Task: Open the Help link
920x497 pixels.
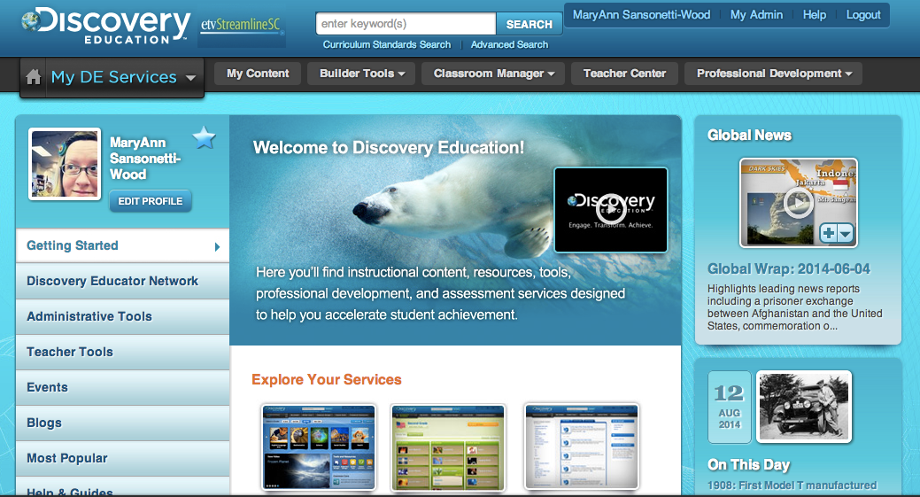Action: tap(815, 15)
